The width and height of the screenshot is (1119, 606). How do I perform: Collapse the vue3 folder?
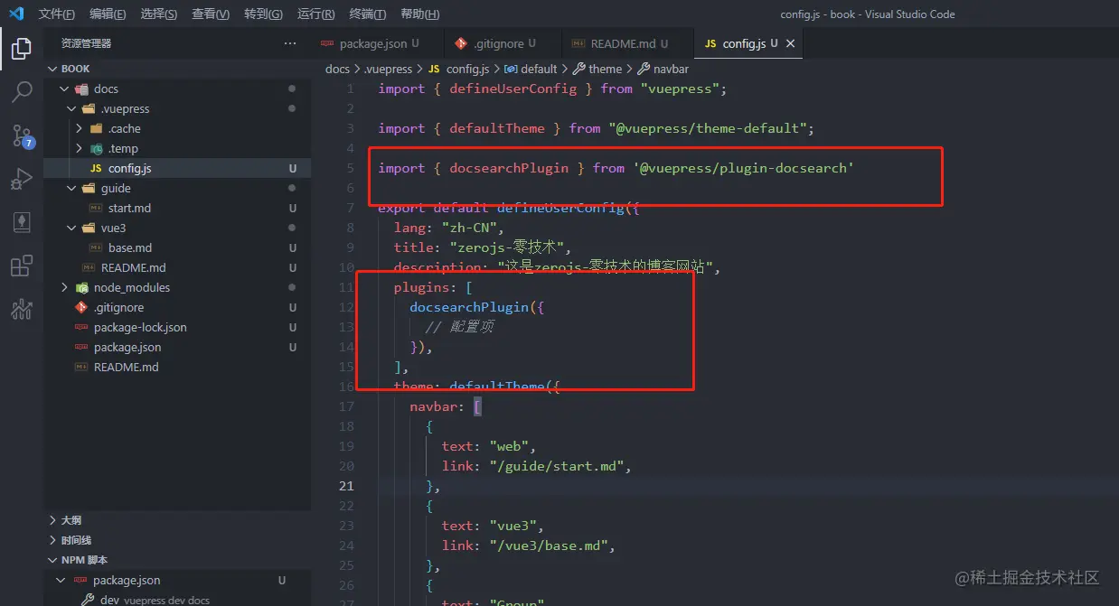(x=72, y=228)
